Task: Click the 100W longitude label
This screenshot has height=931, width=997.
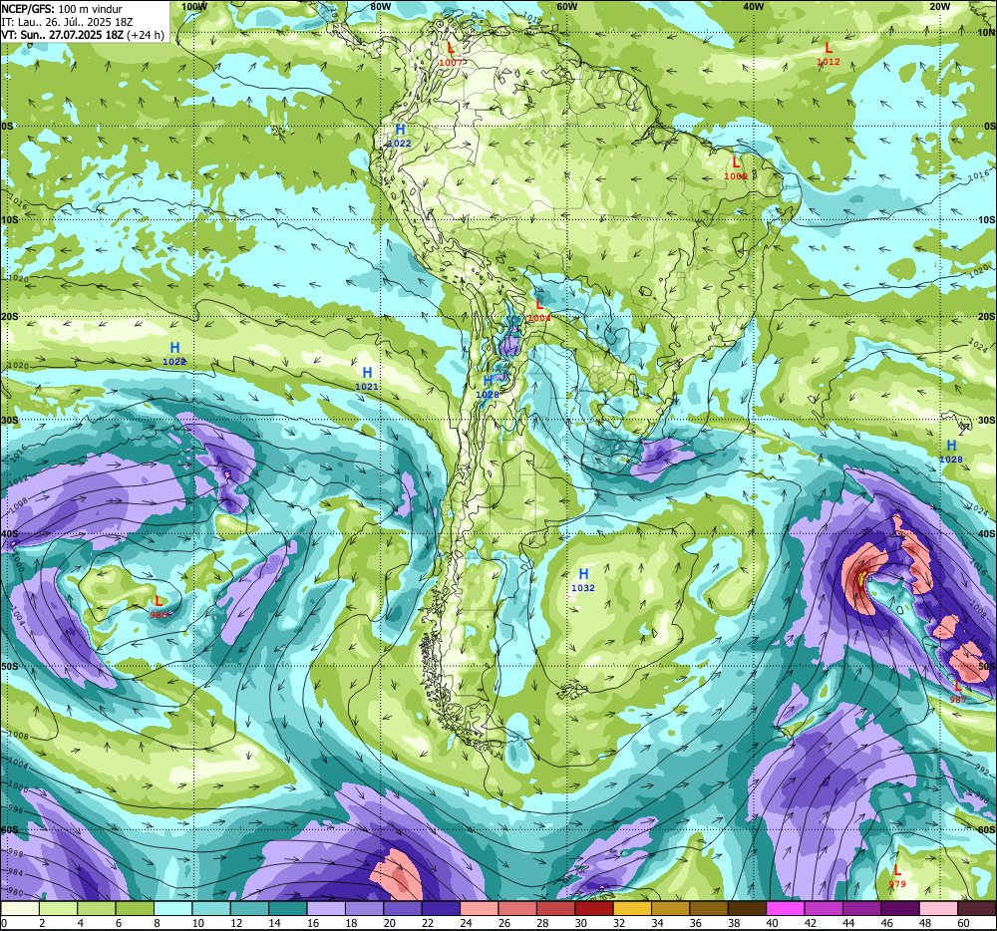Action: point(194,6)
